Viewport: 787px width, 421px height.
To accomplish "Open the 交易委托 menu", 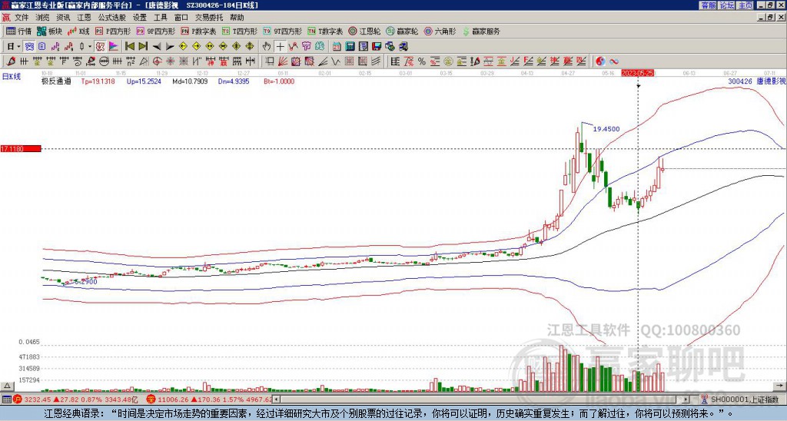I will coord(209,18).
